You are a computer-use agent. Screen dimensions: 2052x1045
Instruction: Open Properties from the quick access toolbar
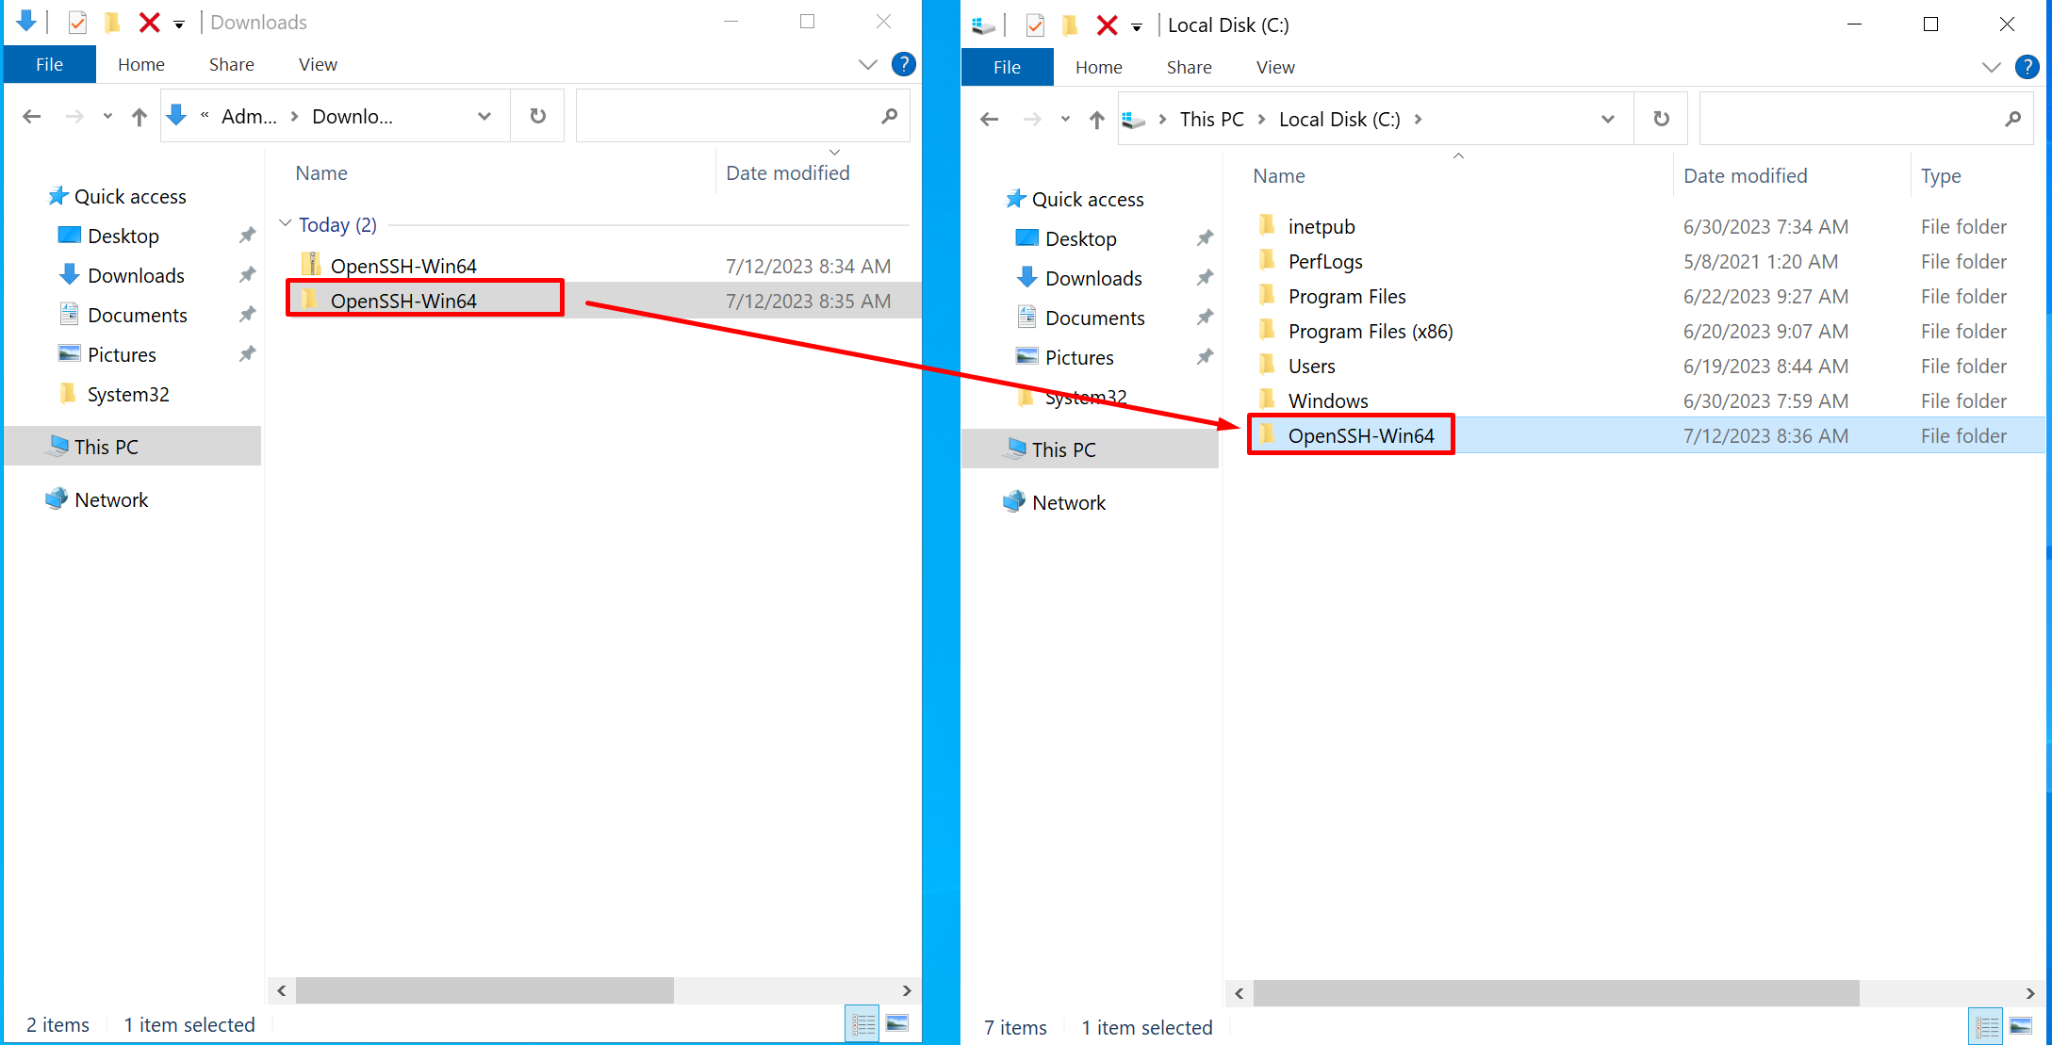(x=76, y=22)
